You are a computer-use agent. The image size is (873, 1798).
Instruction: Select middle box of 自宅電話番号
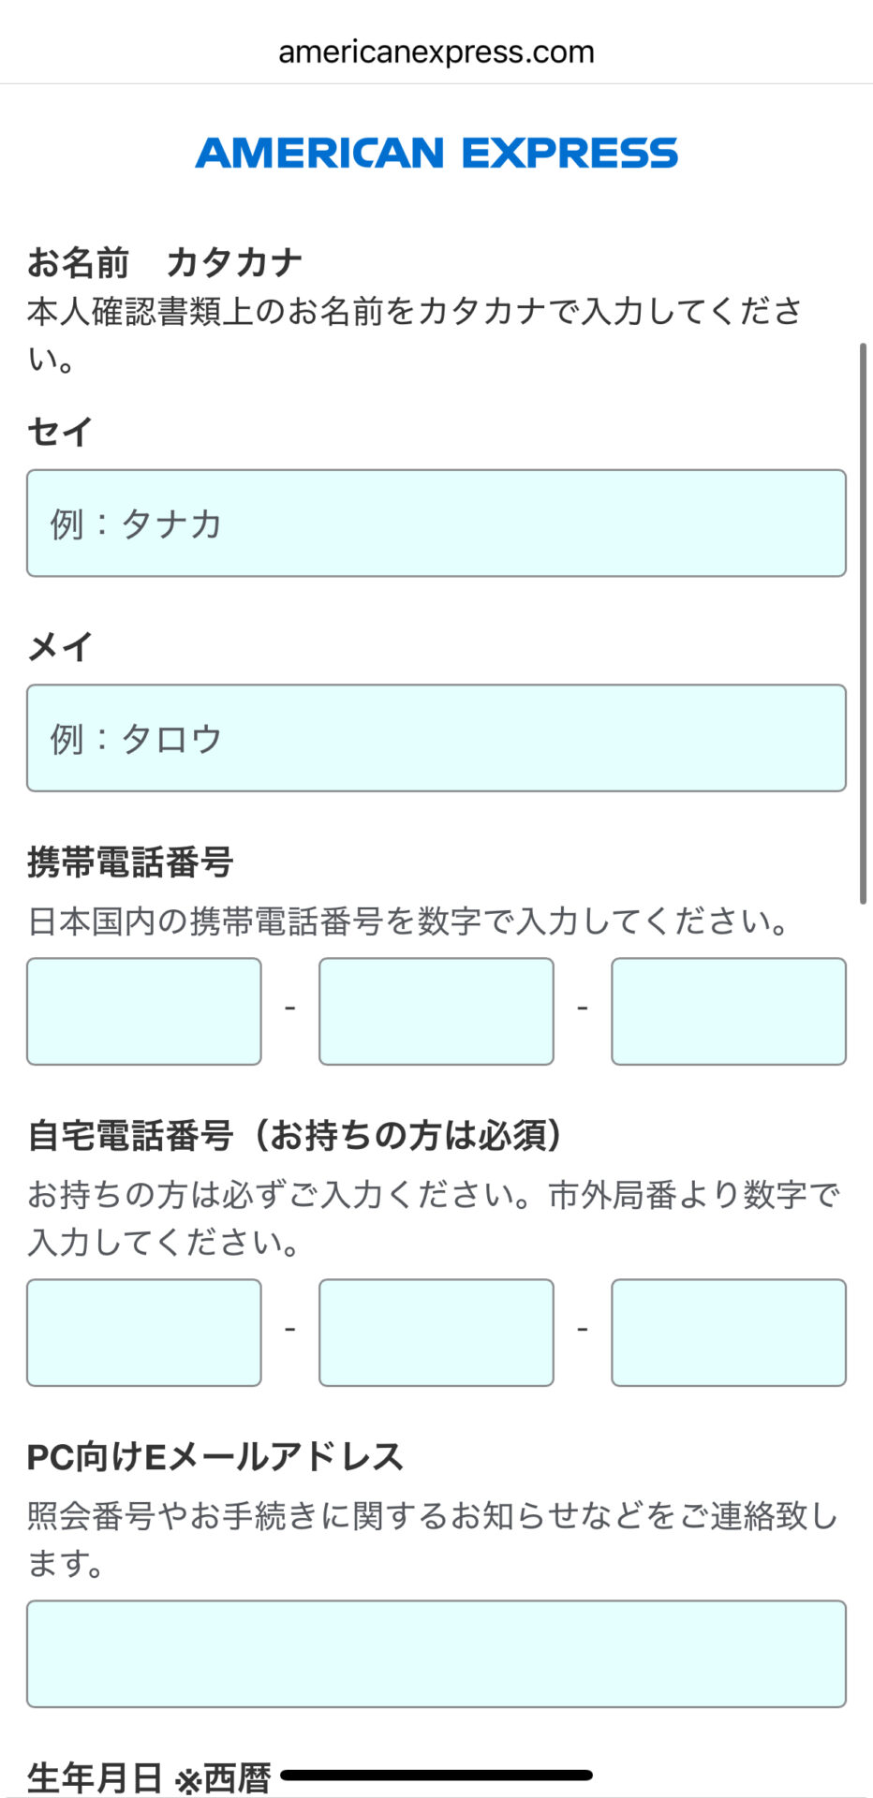click(436, 1333)
